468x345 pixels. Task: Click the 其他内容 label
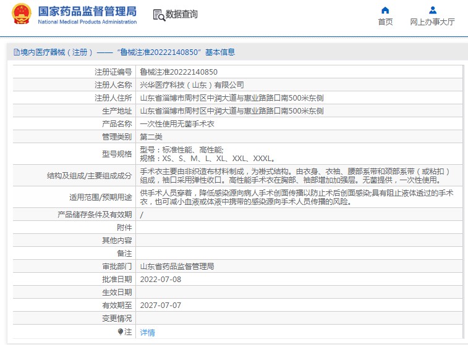click(117, 241)
